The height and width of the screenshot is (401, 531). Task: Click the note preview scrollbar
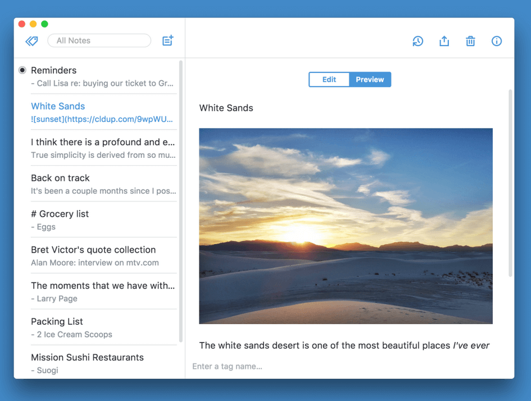point(510,183)
